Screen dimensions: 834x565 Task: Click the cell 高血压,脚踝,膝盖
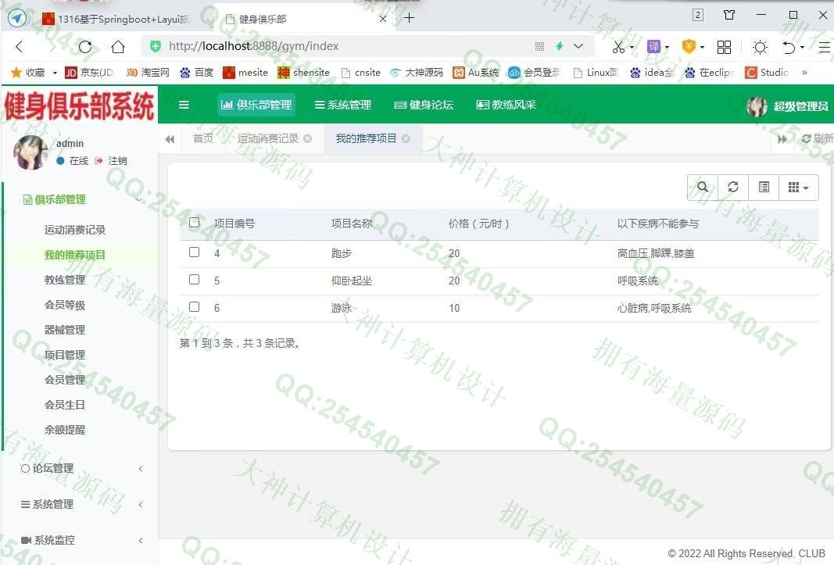click(x=656, y=254)
